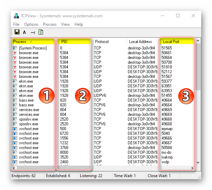This screenshot has width=212, height=190.
Task: Select the ekrn.exe row with port 63951
Action: tap(103, 86)
